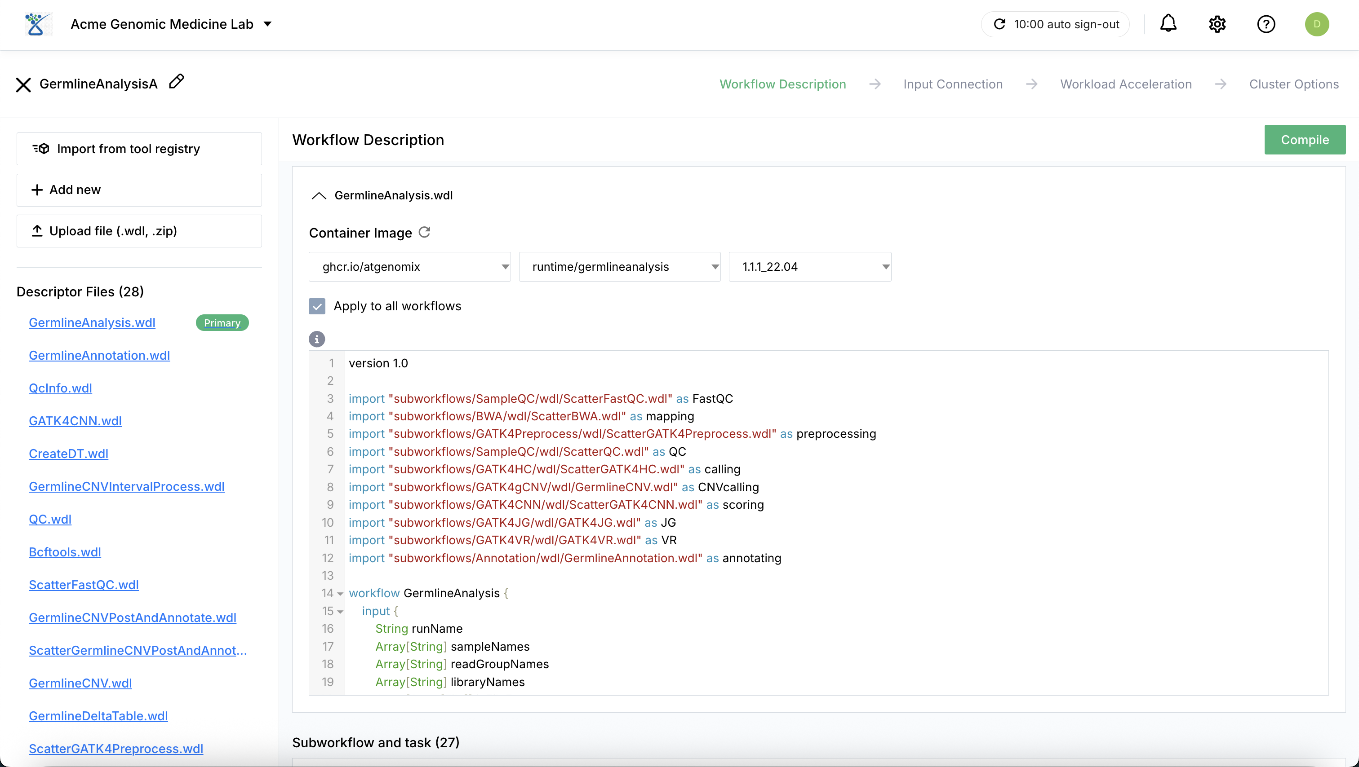Open the ghcr.io/atgenomix registry dropdown
The image size is (1359, 767).
tap(409, 267)
